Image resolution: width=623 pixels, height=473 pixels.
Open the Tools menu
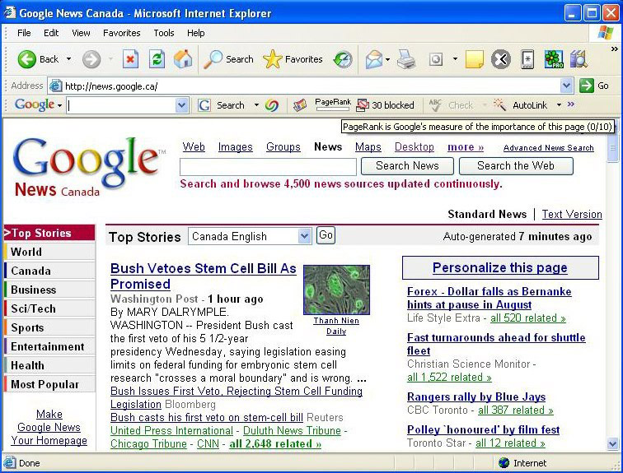pos(164,33)
